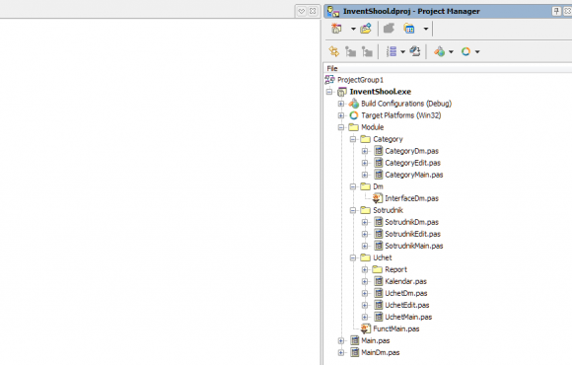Pin the Project Manager panel

point(556,11)
